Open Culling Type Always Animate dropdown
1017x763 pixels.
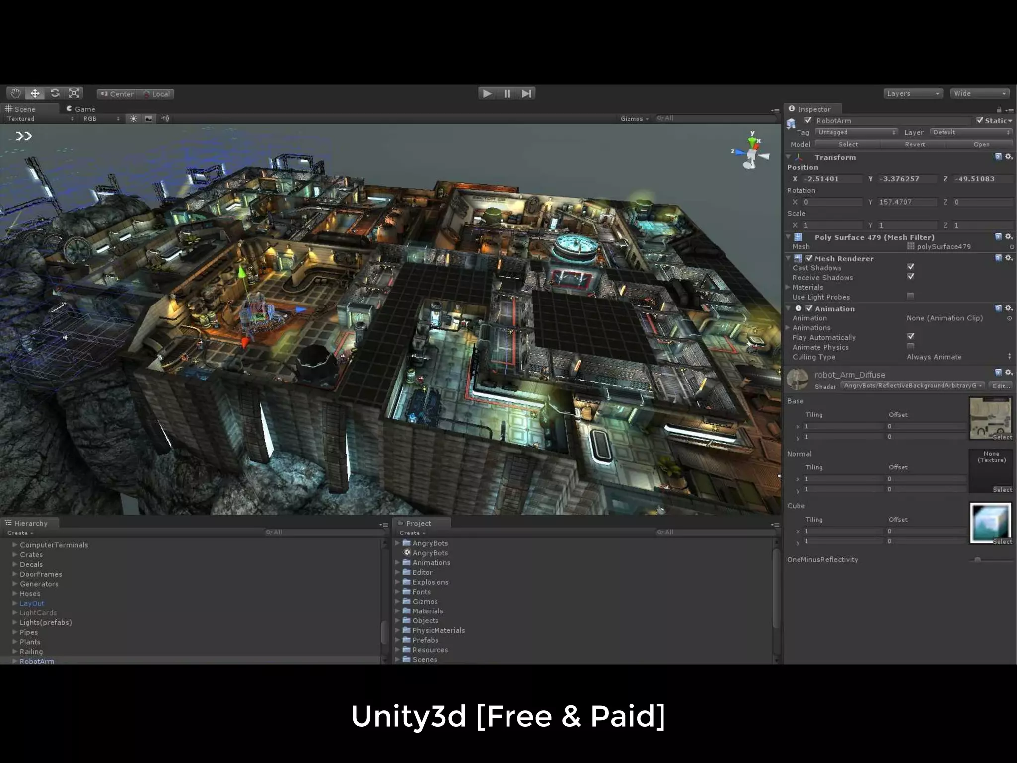[x=958, y=357]
